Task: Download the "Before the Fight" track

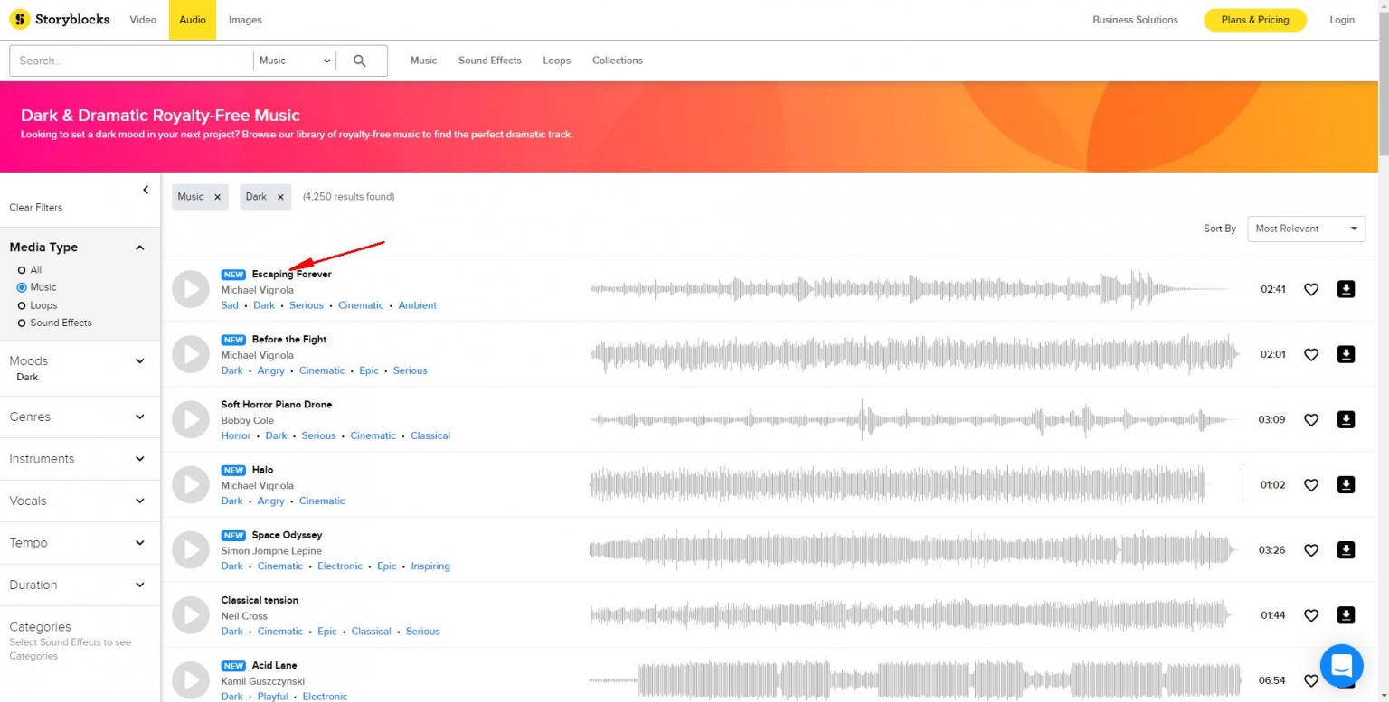Action: point(1346,354)
